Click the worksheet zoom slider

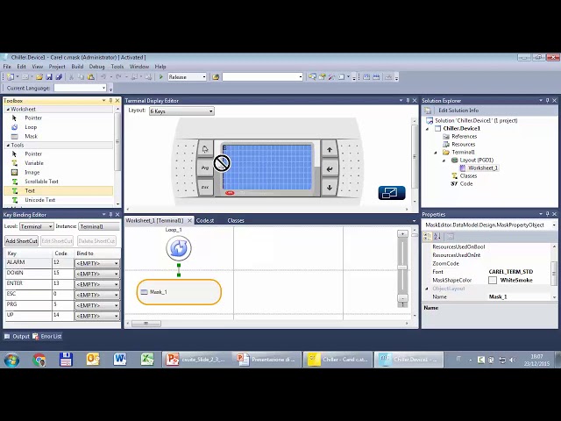[402, 268]
